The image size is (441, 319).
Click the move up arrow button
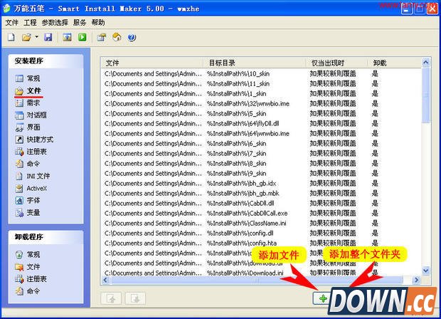[112, 298]
